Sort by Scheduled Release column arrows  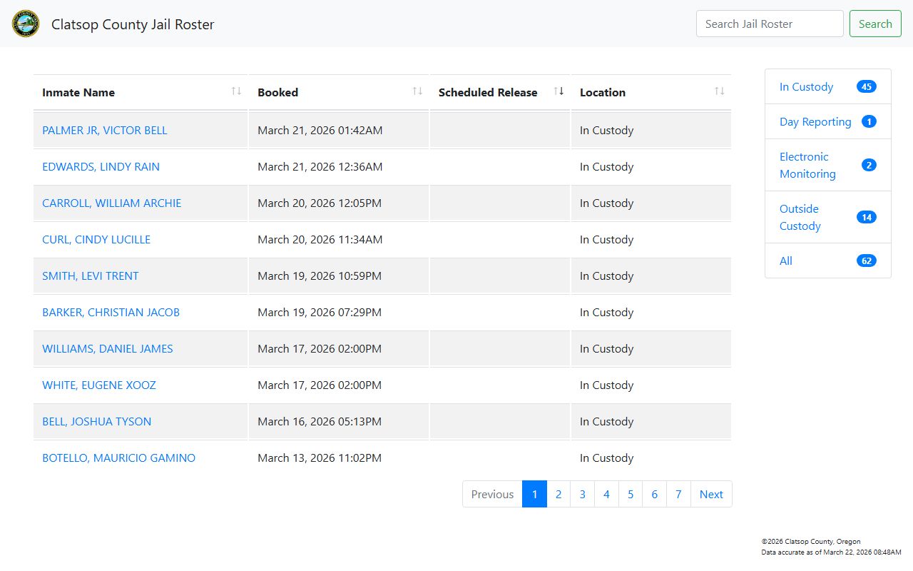pyautogui.click(x=558, y=91)
